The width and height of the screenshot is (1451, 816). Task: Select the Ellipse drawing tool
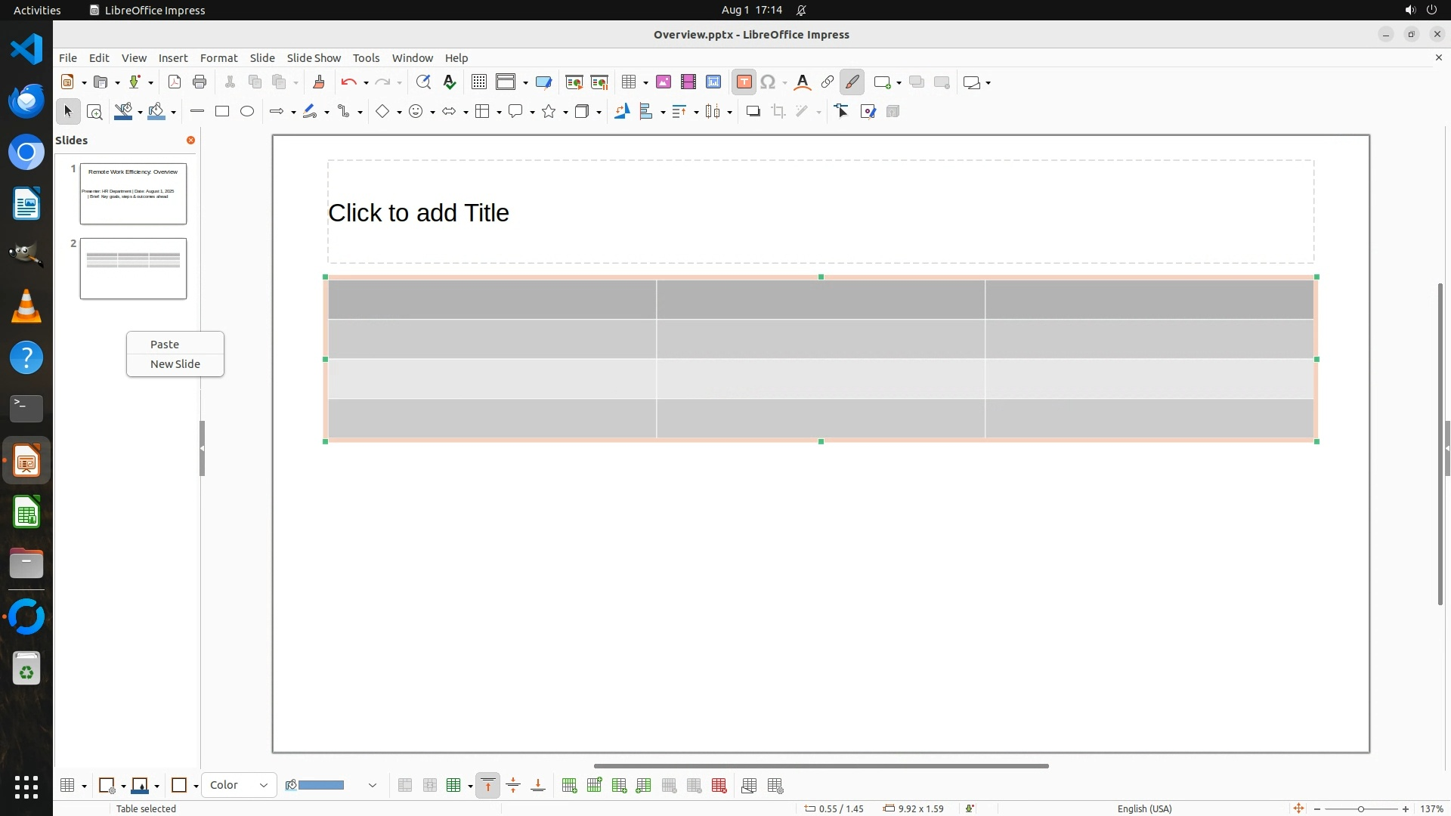pyautogui.click(x=247, y=112)
